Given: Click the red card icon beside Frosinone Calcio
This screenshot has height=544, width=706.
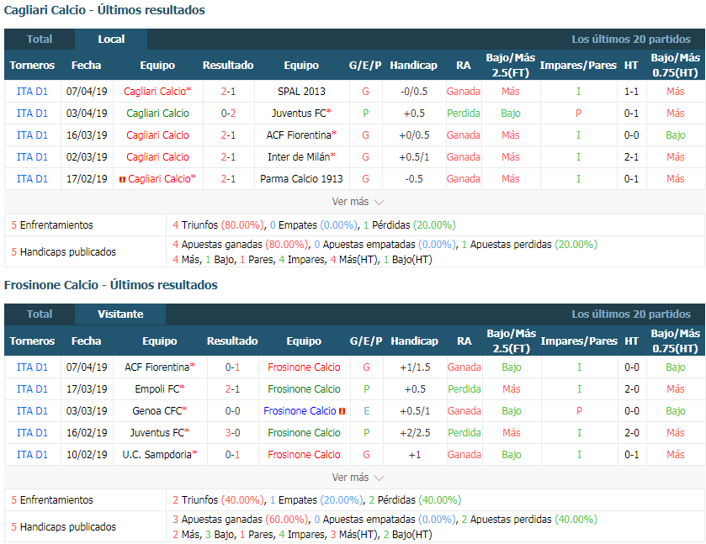Looking at the screenshot, I should point(342,411).
